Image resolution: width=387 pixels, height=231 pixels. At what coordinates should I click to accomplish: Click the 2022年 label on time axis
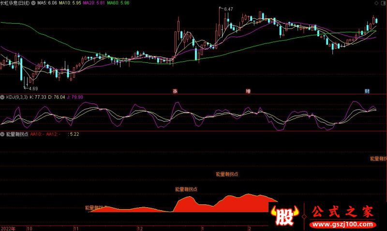click(8, 229)
